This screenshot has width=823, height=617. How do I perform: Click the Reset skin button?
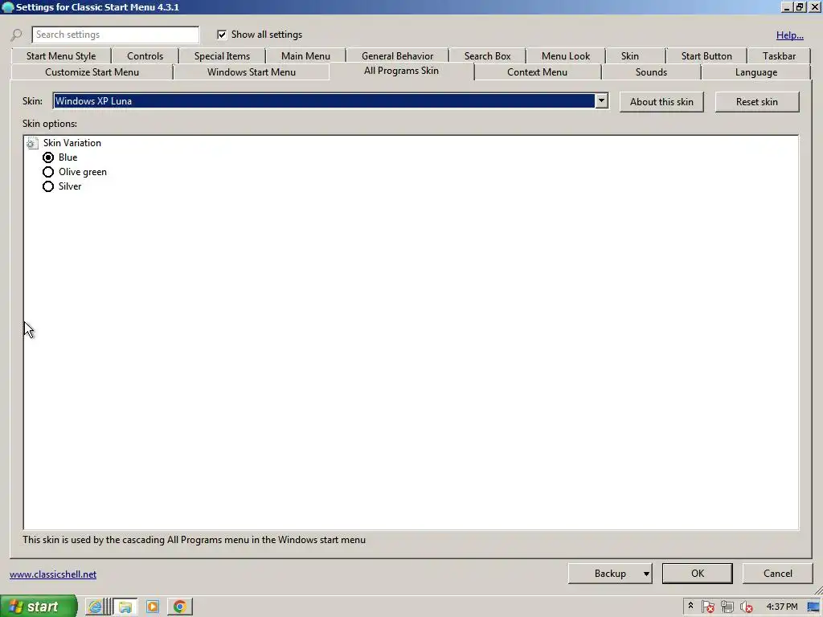pyautogui.click(x=757, y=102)
